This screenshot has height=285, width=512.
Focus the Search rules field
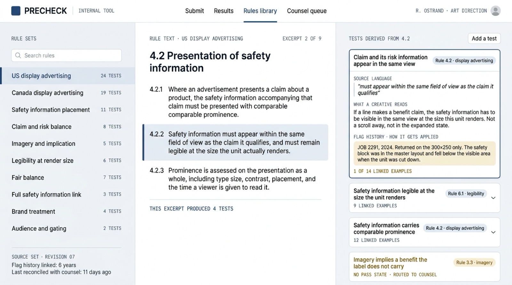tap(67, 55)
